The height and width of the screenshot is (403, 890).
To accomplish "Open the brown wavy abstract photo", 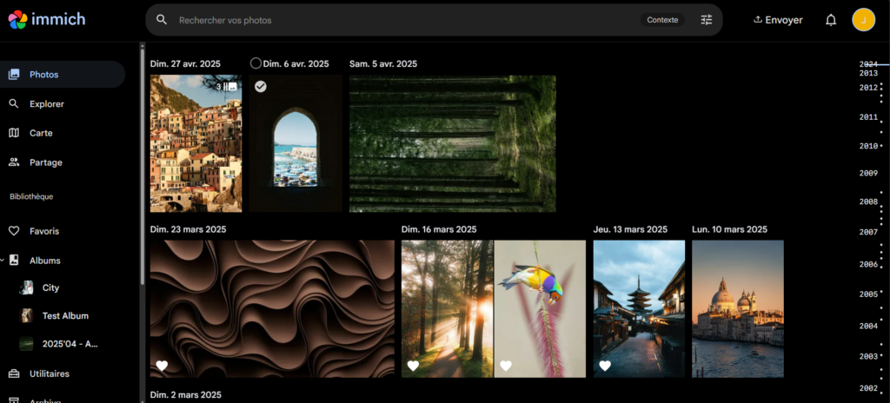I will click(x=272, y=309).
